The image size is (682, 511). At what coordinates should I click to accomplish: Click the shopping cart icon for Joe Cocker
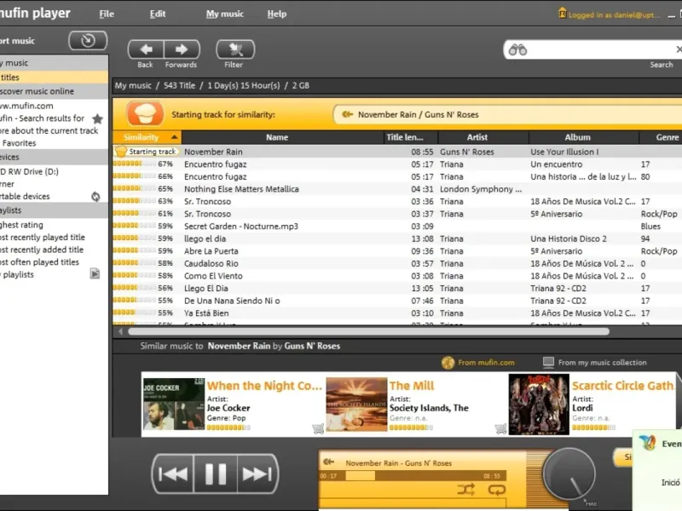(x=318, y=429)
